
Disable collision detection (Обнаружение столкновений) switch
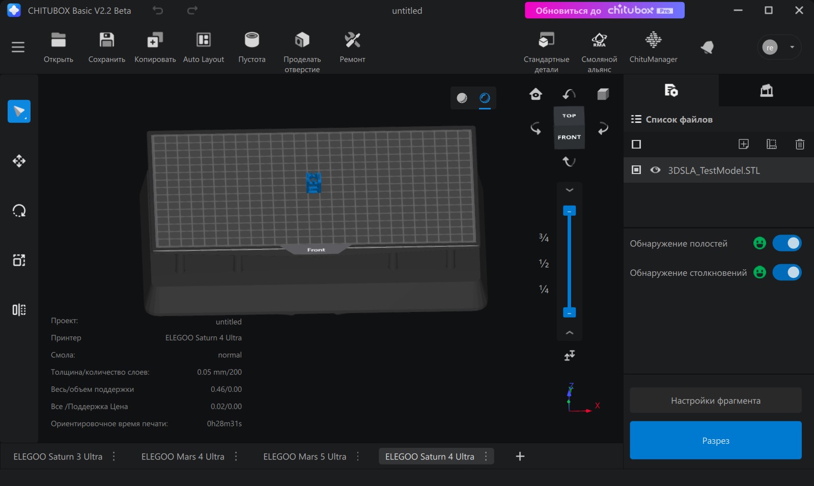pyautogui.click(x=787, y=273)
